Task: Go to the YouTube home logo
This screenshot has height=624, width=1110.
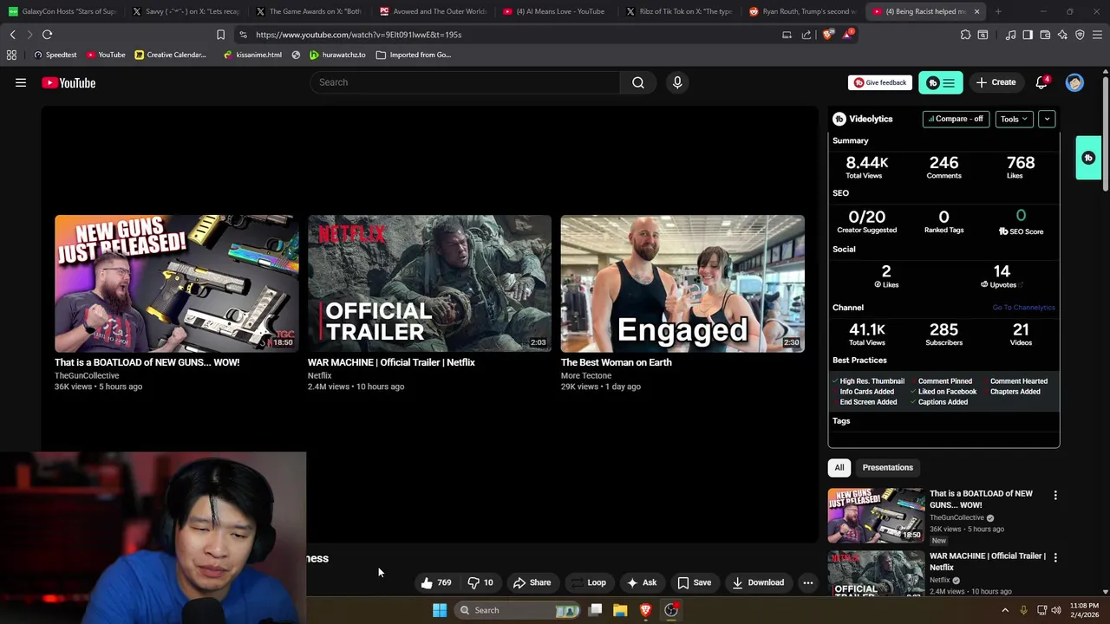Action: click(x=69, y=82)
